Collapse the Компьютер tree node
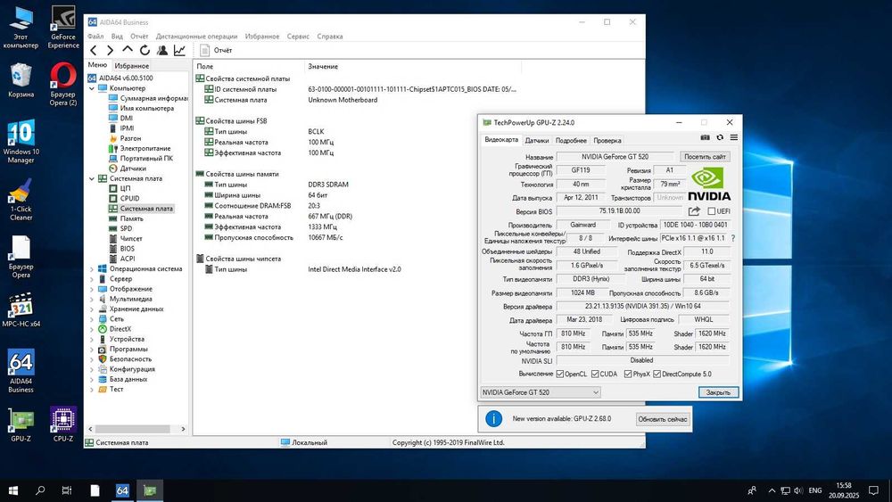The image size is (892, 502). 91,88
